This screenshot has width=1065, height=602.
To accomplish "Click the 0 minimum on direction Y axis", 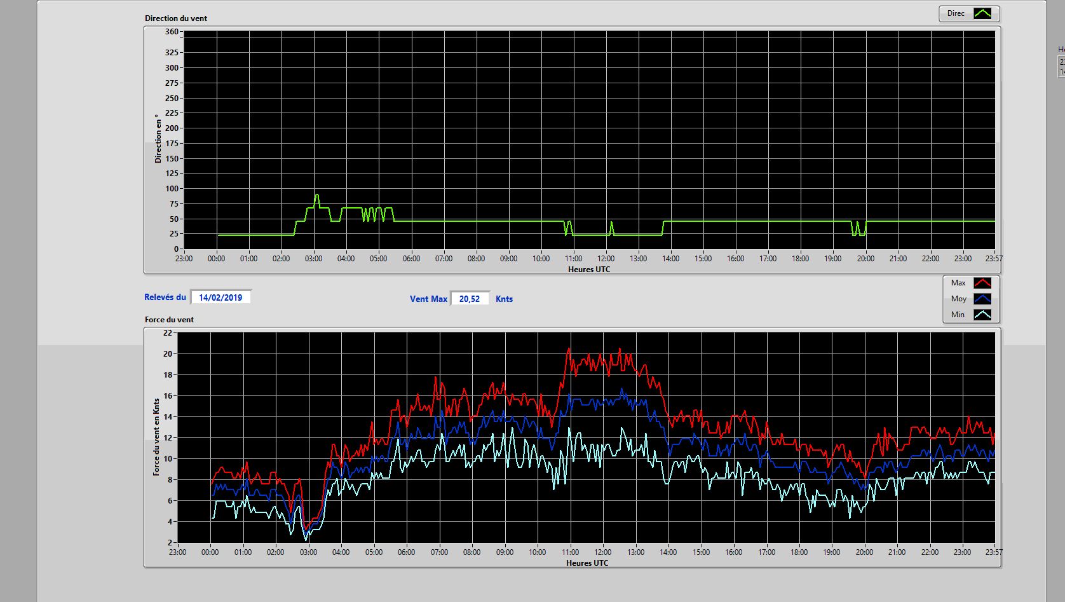I will tap(177, 249).
